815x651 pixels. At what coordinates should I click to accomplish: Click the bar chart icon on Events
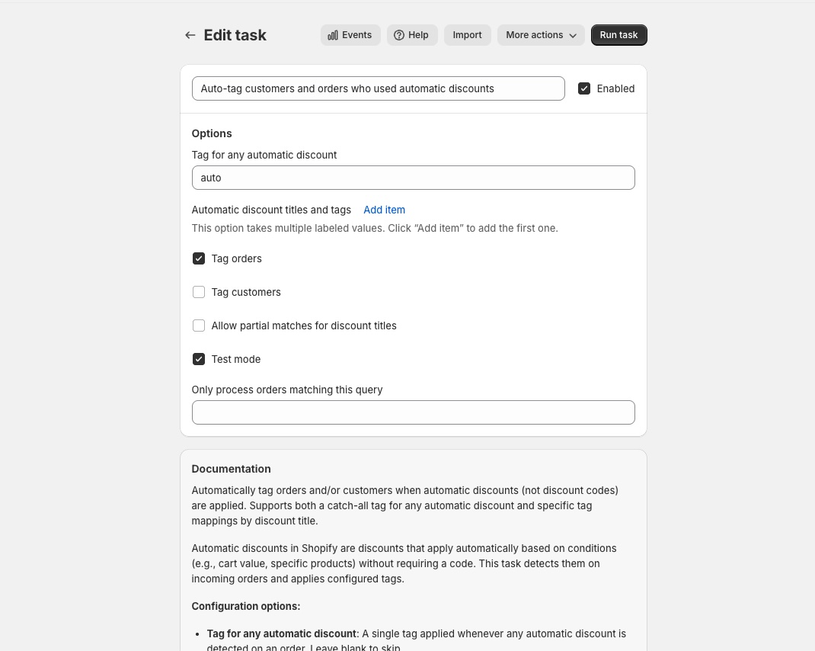[333, 35]
